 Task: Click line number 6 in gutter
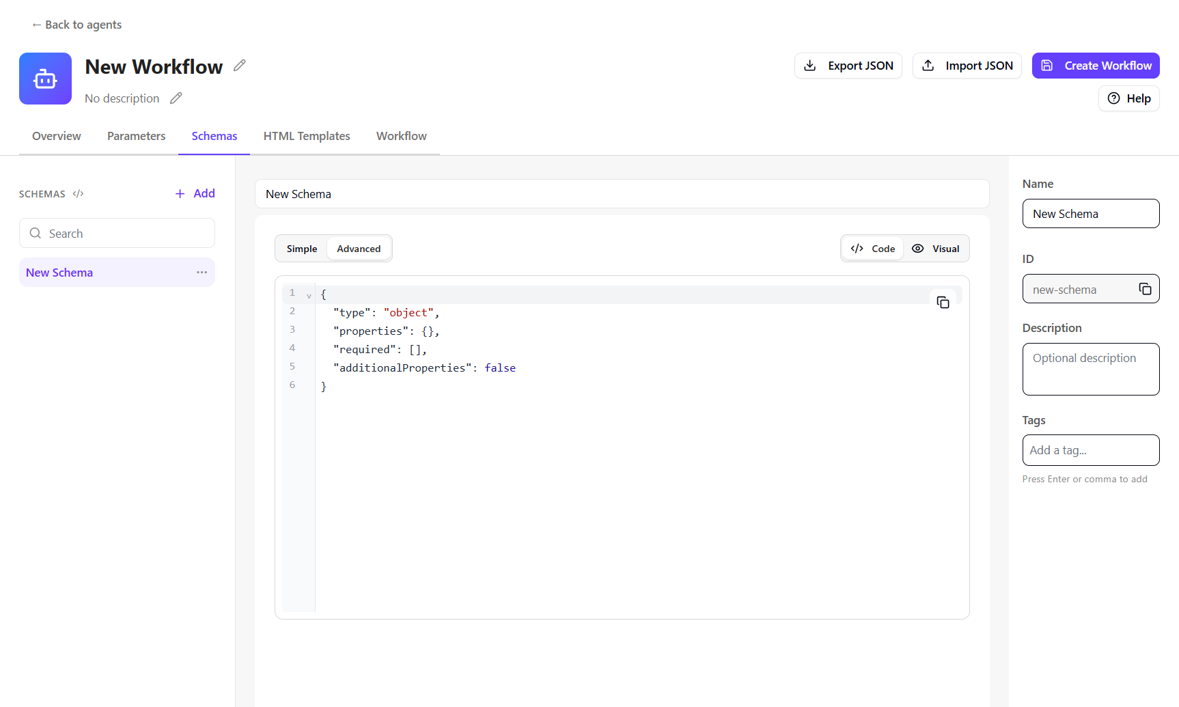coord(292,385)
